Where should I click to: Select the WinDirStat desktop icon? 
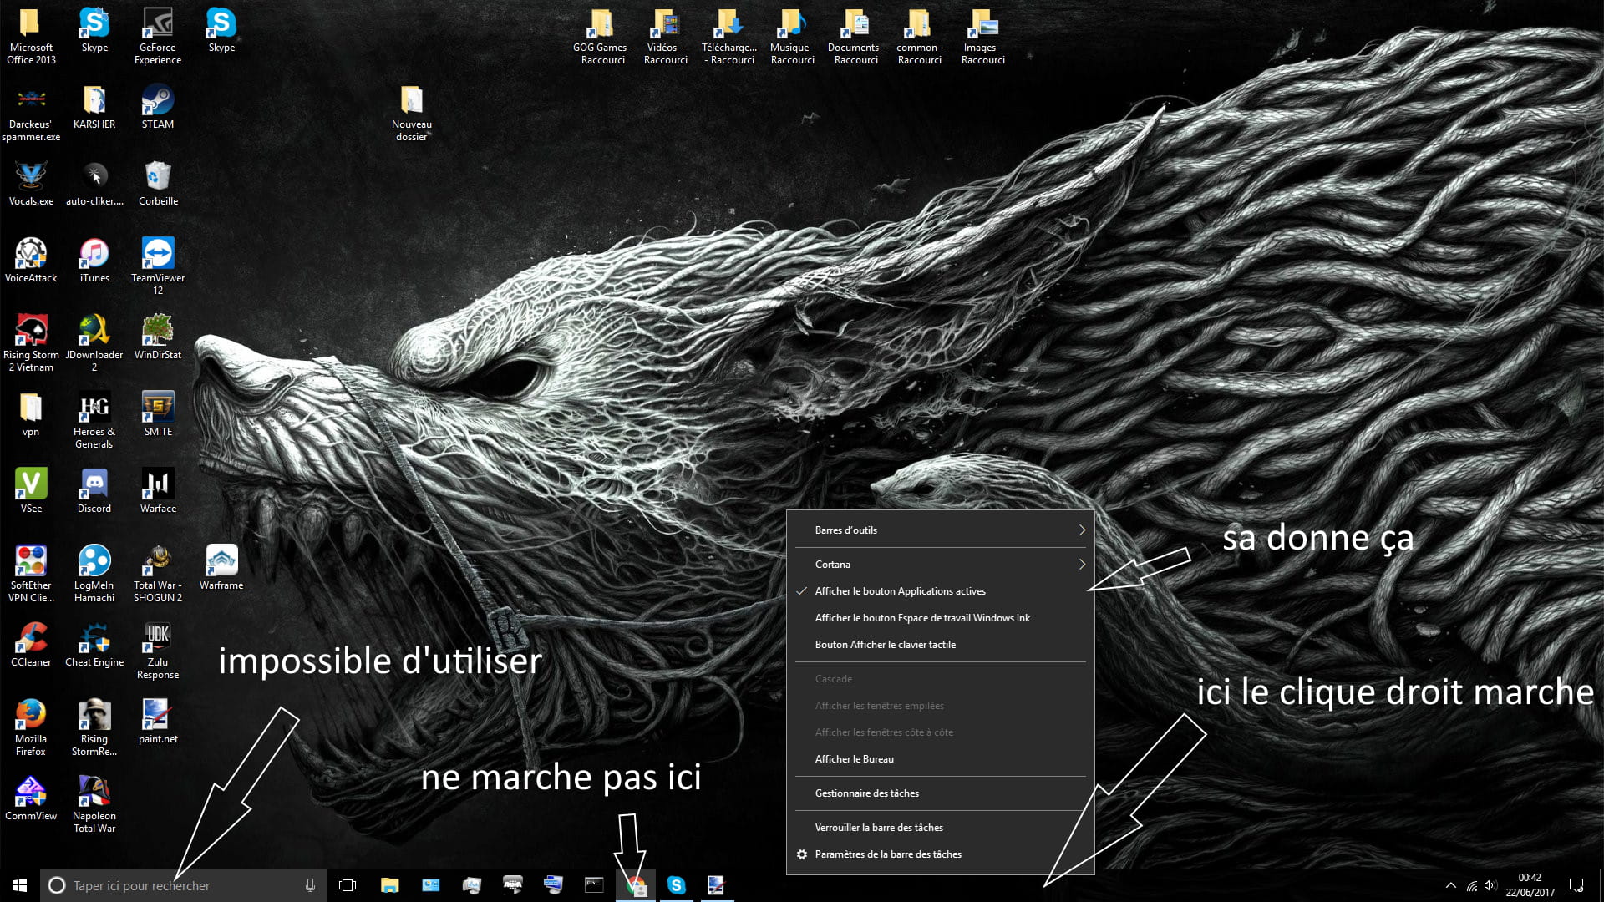(158, 337)
